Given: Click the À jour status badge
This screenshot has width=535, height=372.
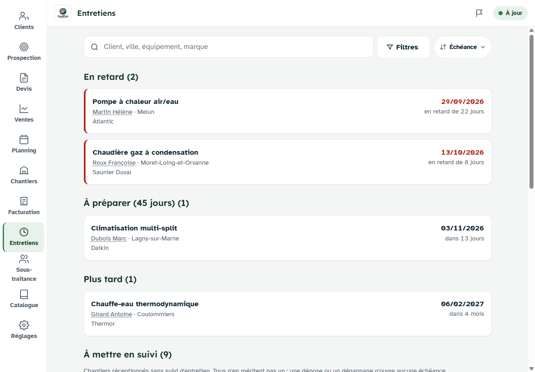Looking at the screenshot, I should (x=511, y=13).
